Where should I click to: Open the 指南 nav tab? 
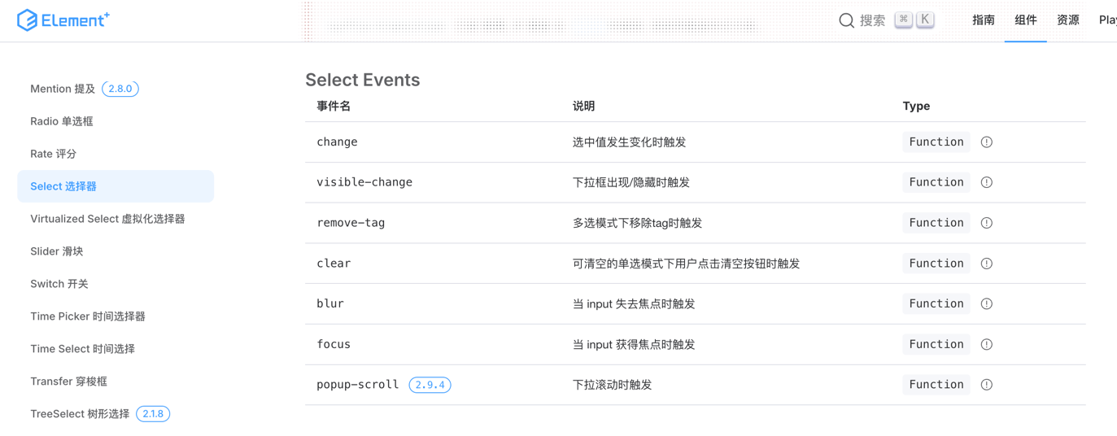tap(983, 20)
